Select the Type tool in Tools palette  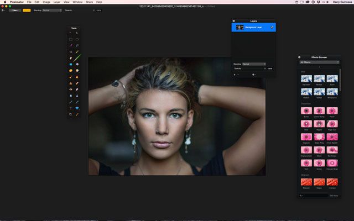pyautogui.click(x=71, y=107)
